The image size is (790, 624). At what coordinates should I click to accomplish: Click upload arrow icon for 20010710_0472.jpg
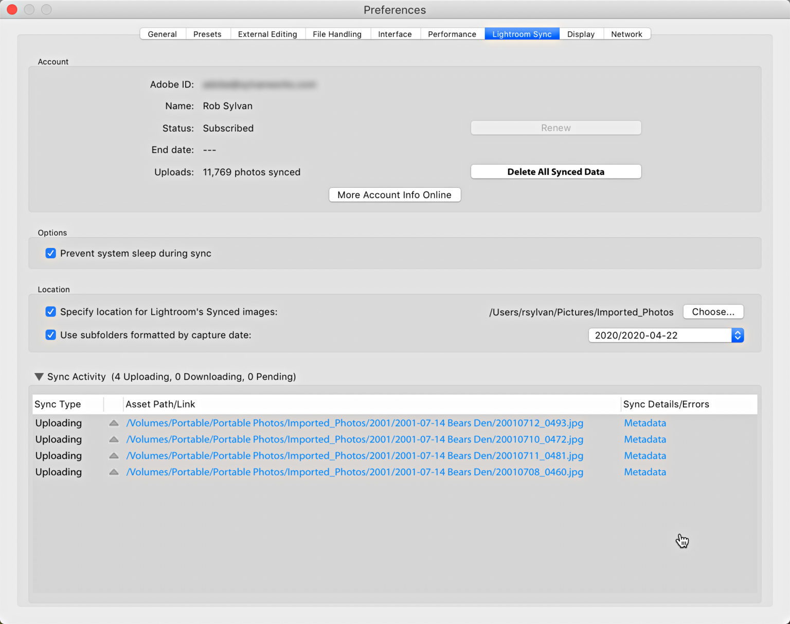point(114,439)
